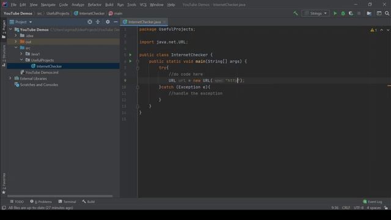This screenshot has width=391, height=220.
Task: Start debugging with the bug icon
Action: tap(343, 13)
